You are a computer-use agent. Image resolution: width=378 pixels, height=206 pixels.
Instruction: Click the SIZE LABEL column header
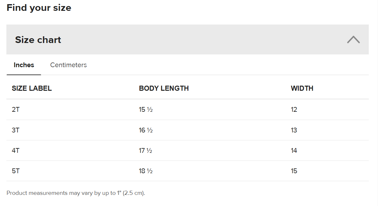(x=32, y=89)
